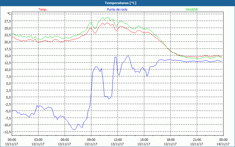Image resolution: width=235 pixels, height=147 pixels.
Task: Click the 15,0 y-axis value
Action: pos(7,56)
